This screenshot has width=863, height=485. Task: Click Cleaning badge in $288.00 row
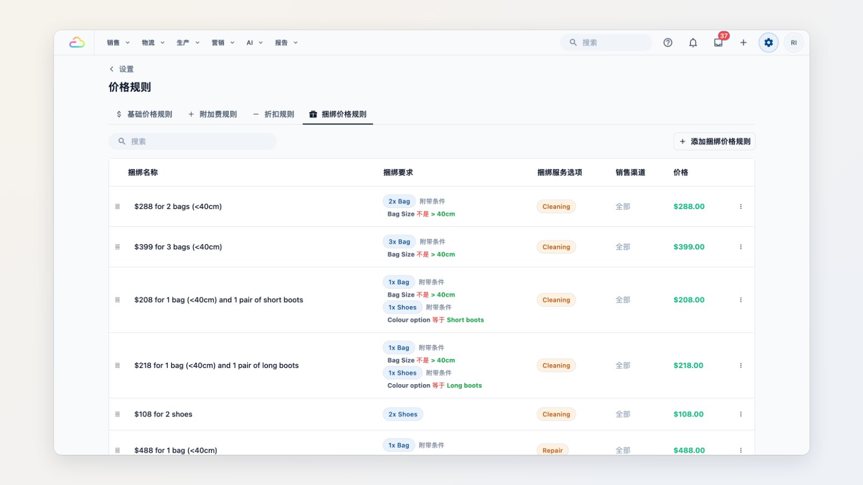[556, 206]
